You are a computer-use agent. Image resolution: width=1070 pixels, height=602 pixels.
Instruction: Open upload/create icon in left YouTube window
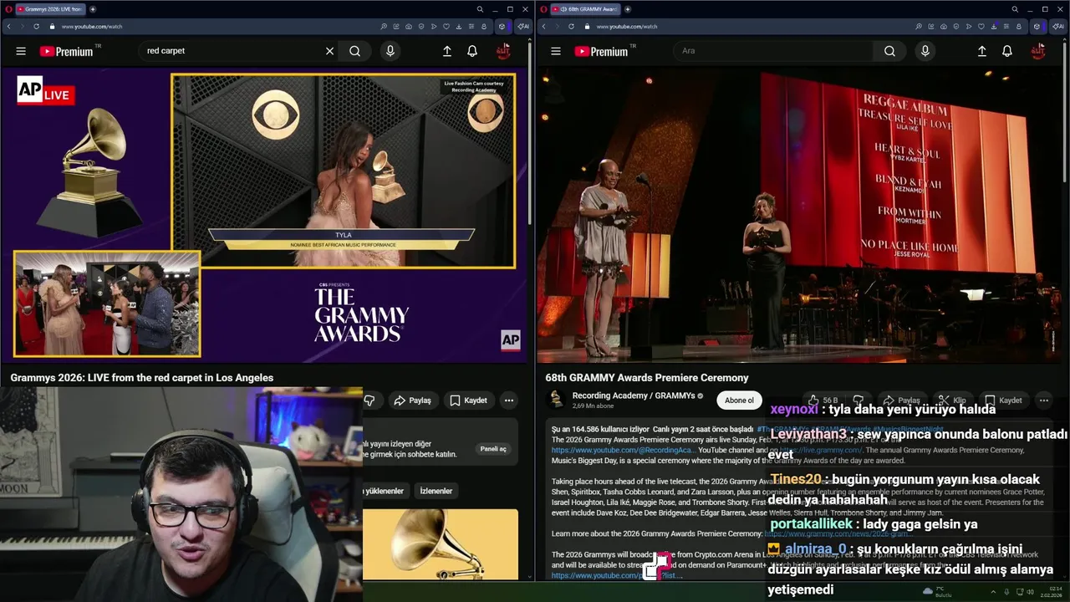tap(447, 51)
